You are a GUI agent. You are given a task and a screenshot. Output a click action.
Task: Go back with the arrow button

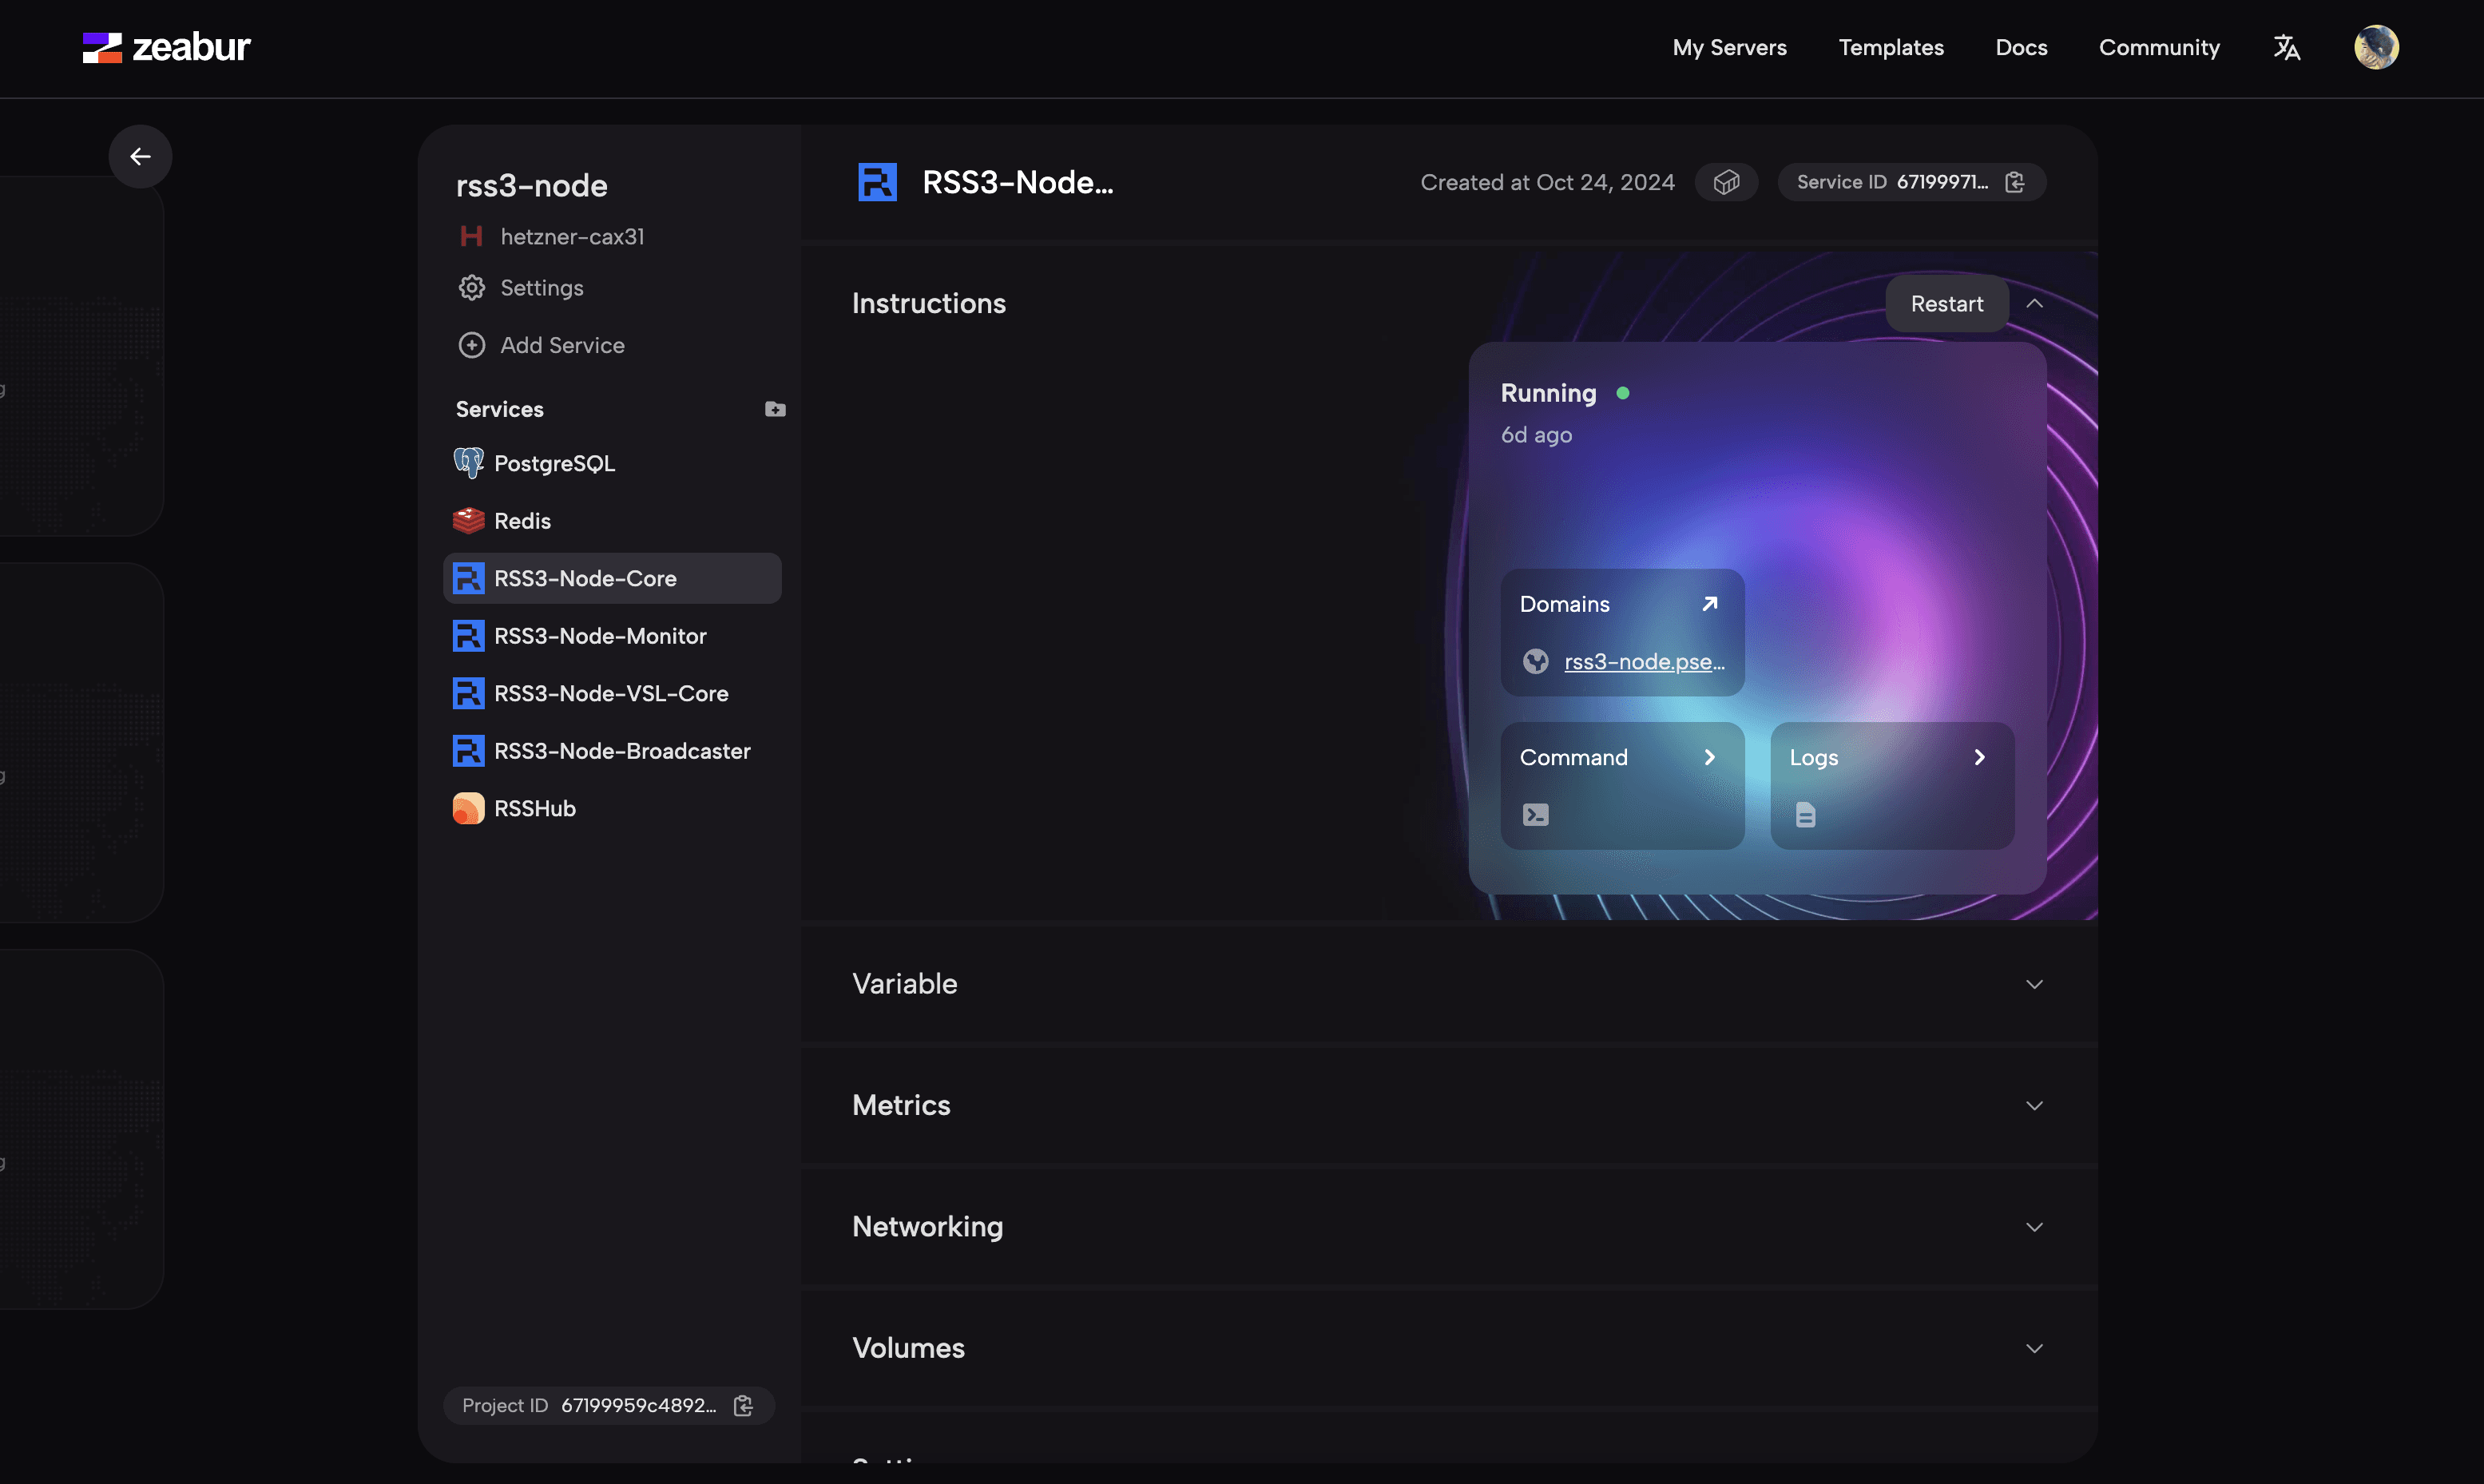(140, 156)
